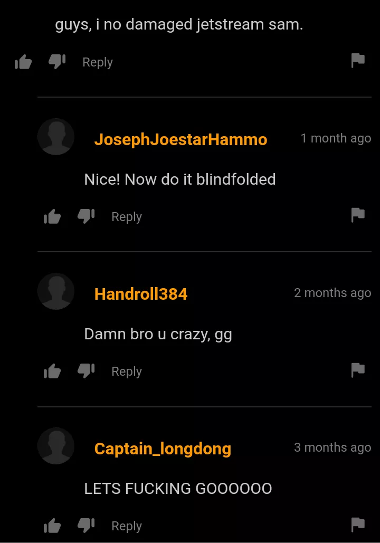The image size is (380, 543).
Task: Reply to the jetstream sam comment
Action: tap(98, 62)
